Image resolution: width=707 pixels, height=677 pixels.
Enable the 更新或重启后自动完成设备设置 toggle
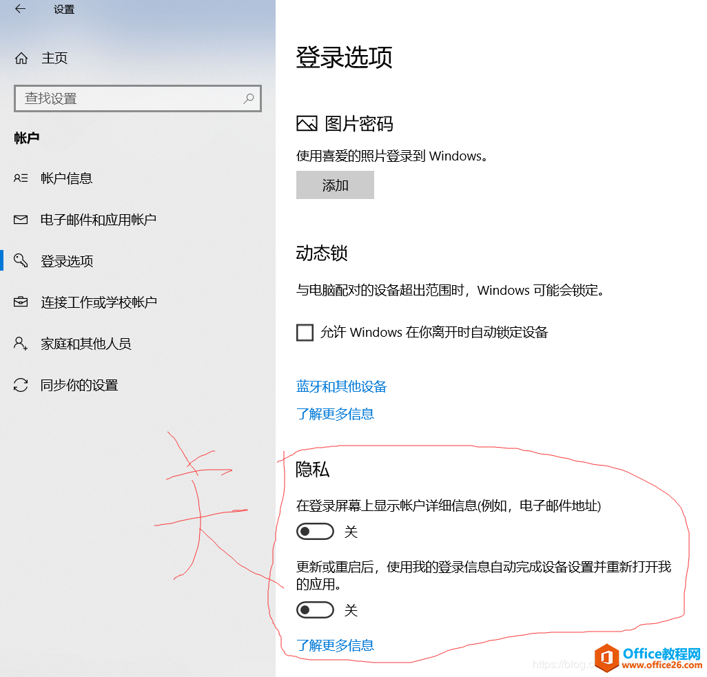(315, 610)
